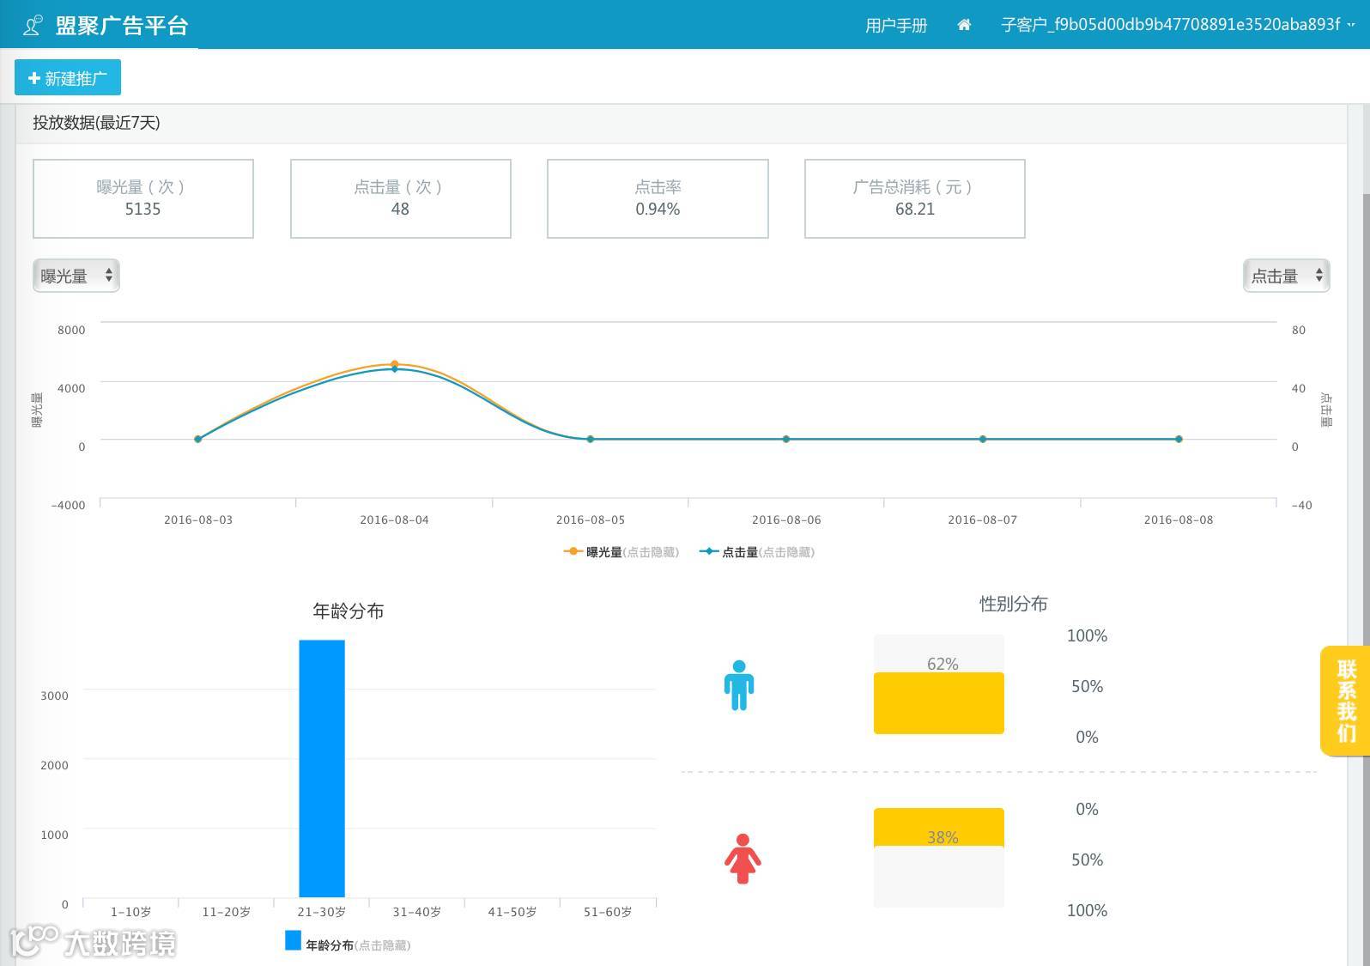This screenshot has height=966, width=1370.
Task: Toggle 点击量 series visibility in legend
Action: (x=757, y=552)
